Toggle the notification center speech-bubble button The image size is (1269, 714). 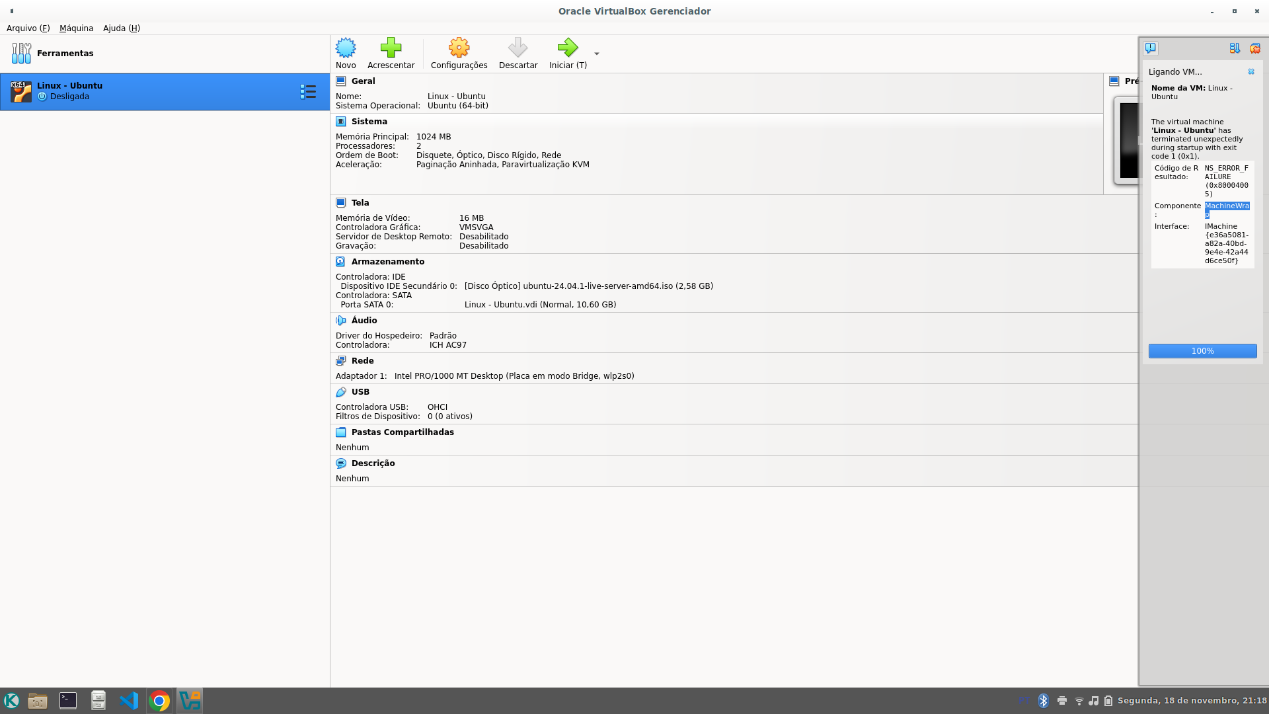(x=1151, y=48)
